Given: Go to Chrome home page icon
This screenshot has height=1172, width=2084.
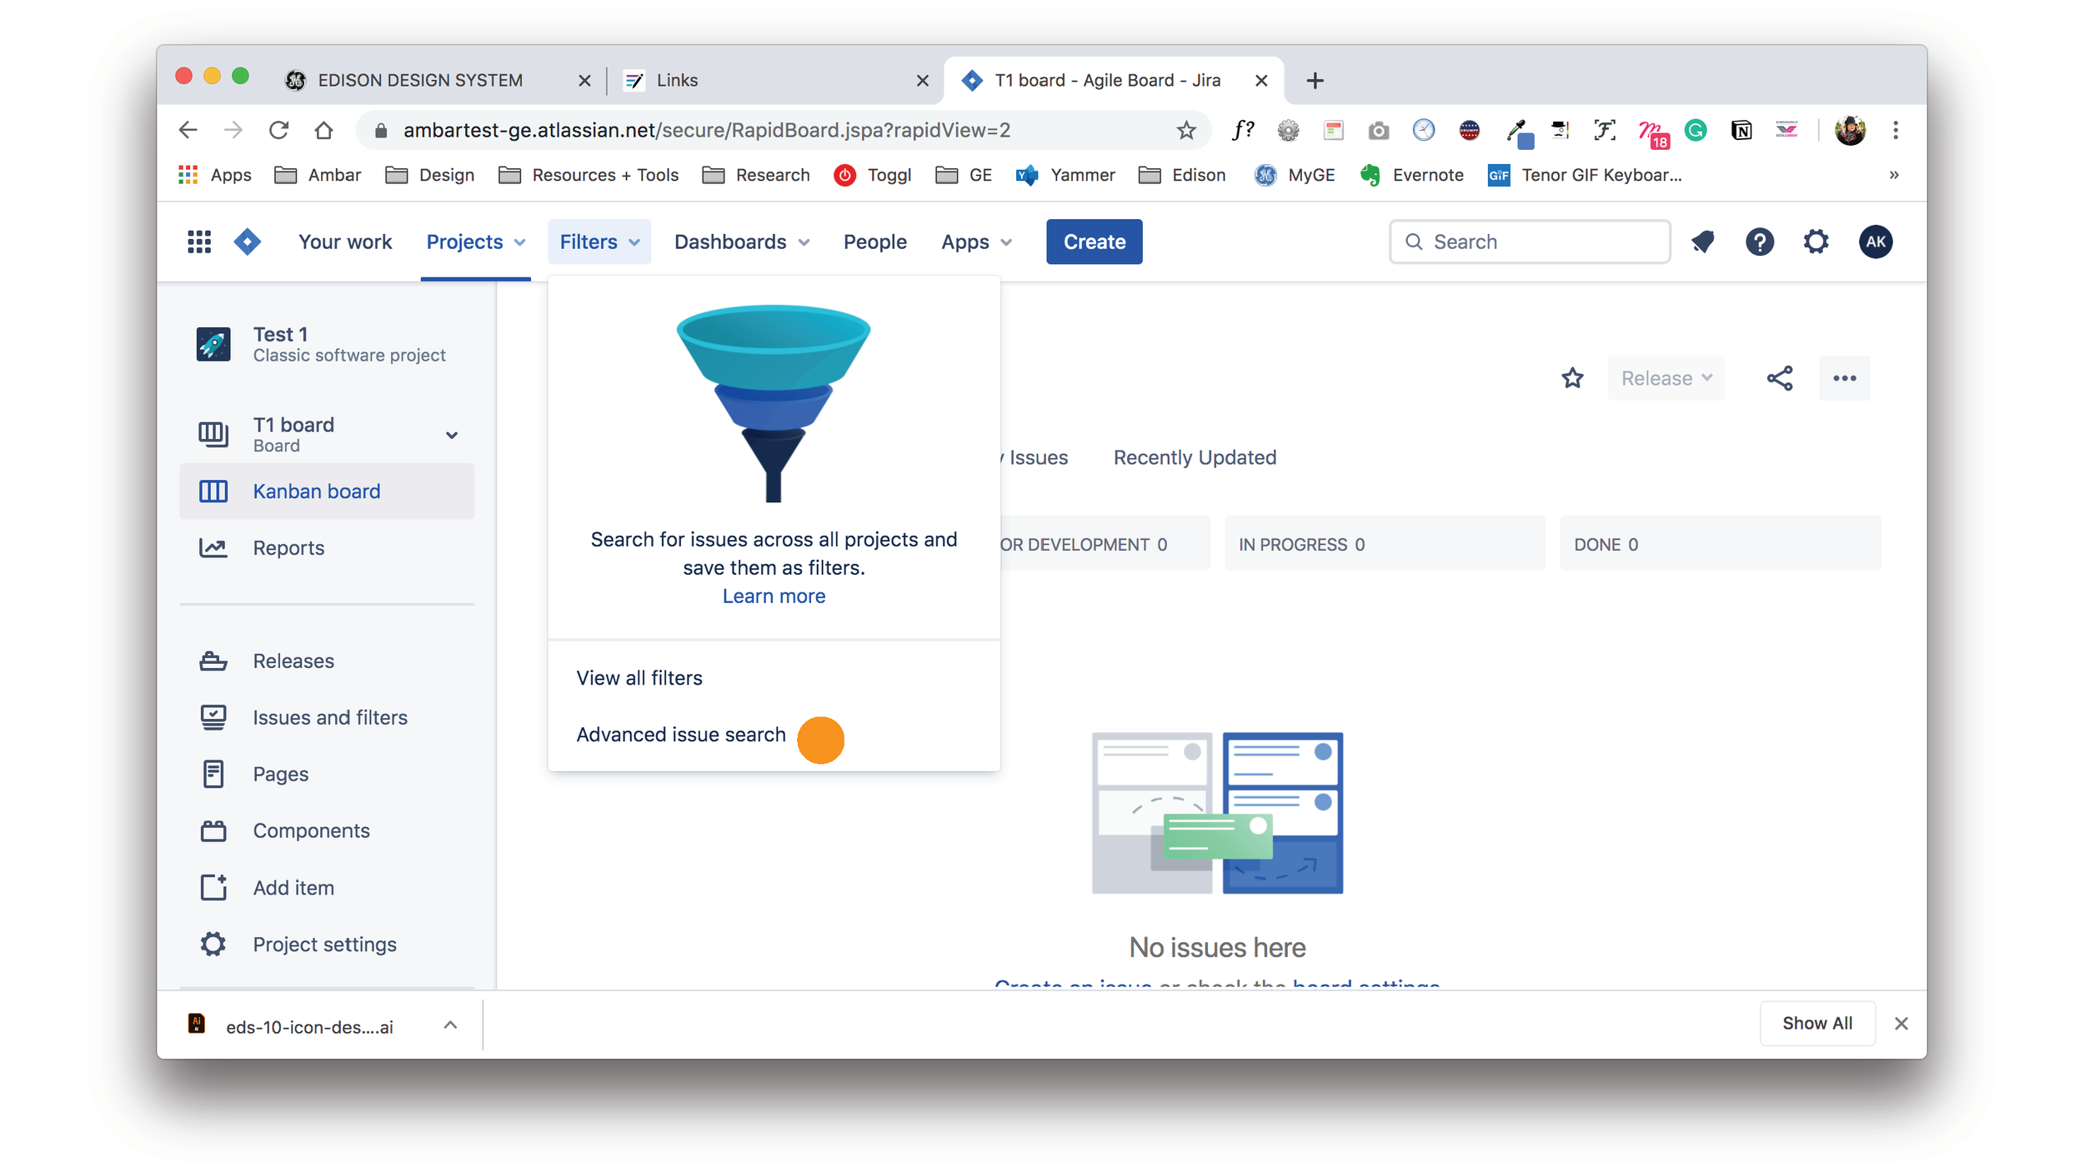Looking at the screenshot, I should (323, 130).
